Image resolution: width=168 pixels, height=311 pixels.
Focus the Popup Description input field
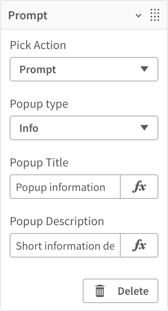pyautogui.click(x=65, y=245)
